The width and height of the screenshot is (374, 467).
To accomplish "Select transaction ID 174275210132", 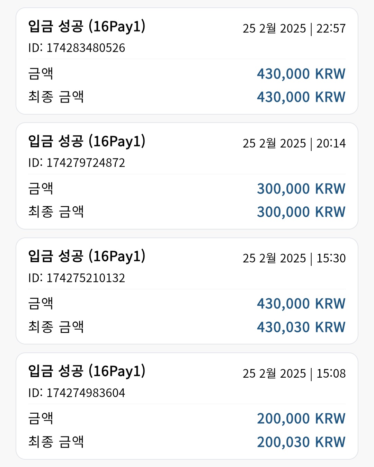I will [77, 278].
